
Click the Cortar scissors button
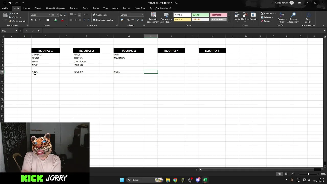click(x=14, y=13)
